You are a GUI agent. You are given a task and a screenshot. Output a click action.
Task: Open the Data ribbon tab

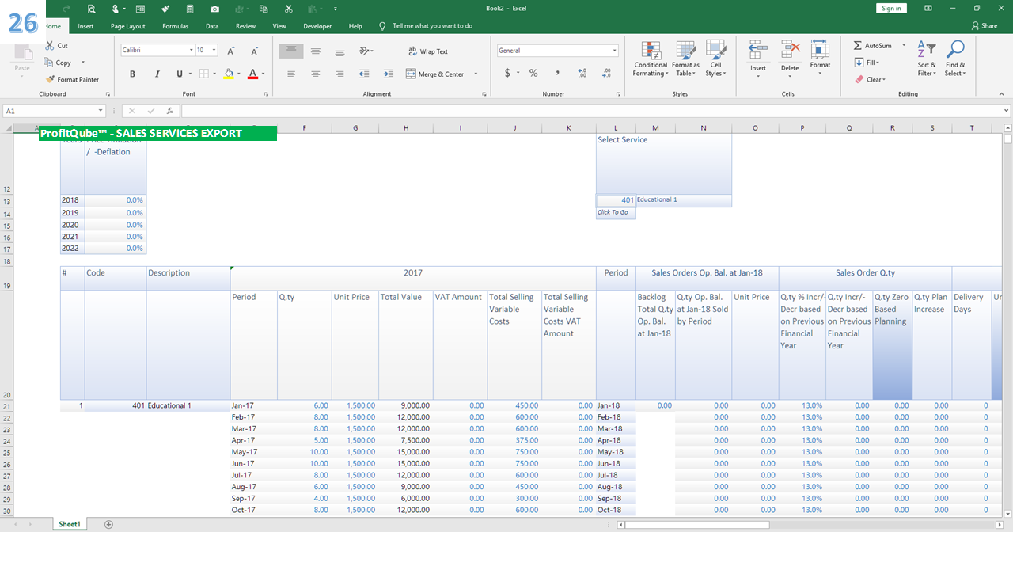click(x=212, y=26)
